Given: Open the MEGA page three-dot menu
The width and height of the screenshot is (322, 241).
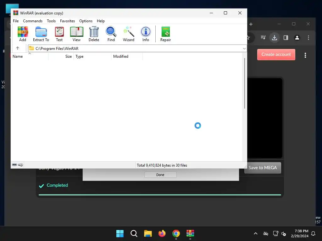Looking at the screenshot, I should (305, 55).
